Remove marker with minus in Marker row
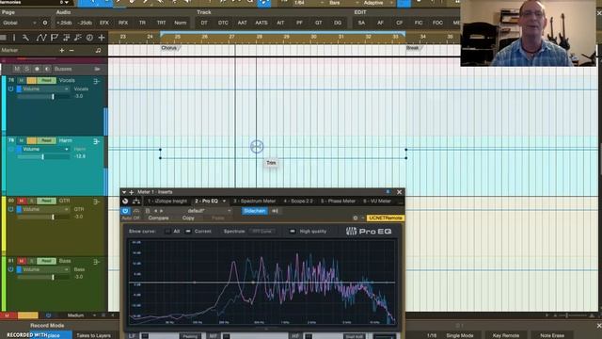This screenshot has height=339, width=602. (71, 50)
